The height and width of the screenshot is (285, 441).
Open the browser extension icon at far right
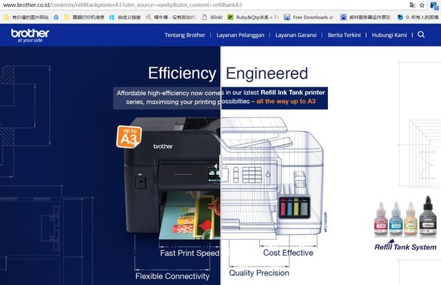click(x=433, y=5)
